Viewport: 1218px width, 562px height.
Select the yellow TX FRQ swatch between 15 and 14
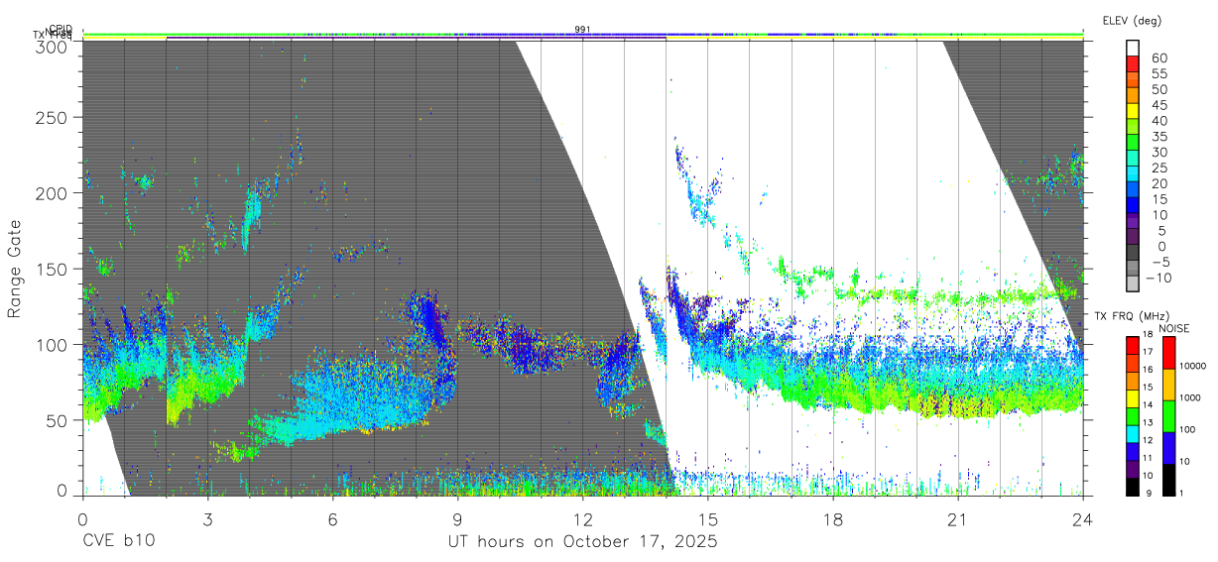tap(1133, 396)
